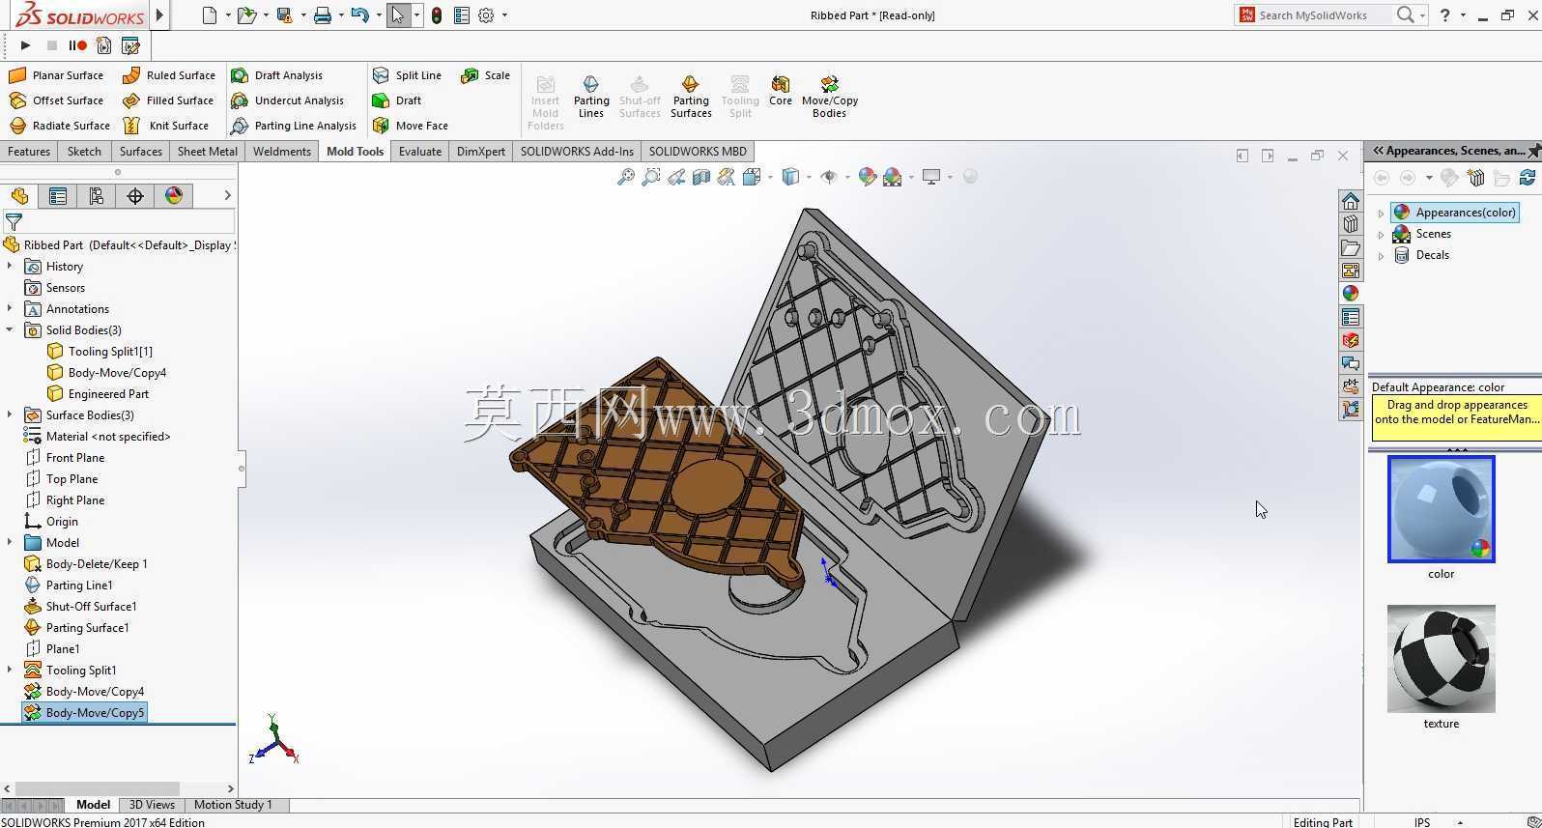
Task: Open Move/Copy Bodies tool
Action: (830, 97)
